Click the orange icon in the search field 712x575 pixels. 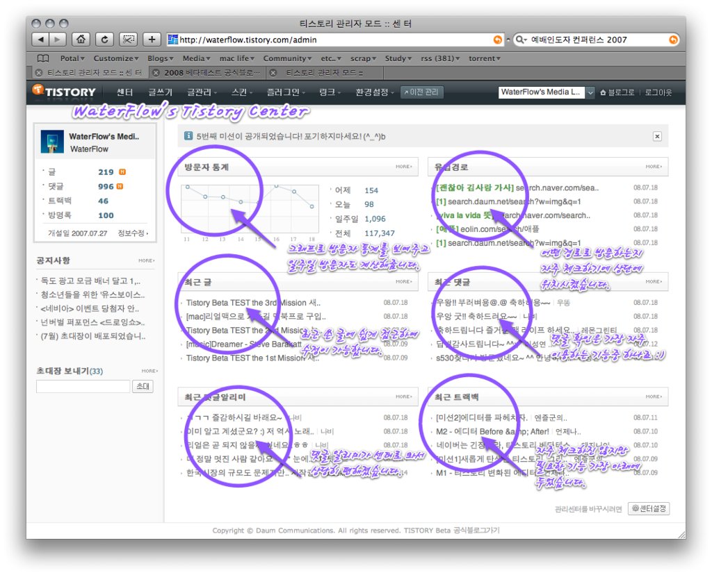(x=673, y=40)
